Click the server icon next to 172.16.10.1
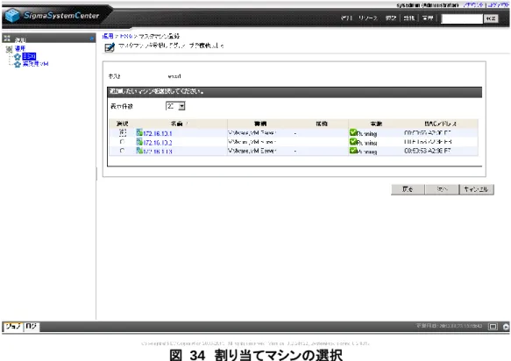Image resolution: width=511 pixels, height=361 pixels. tap(139, 132)
